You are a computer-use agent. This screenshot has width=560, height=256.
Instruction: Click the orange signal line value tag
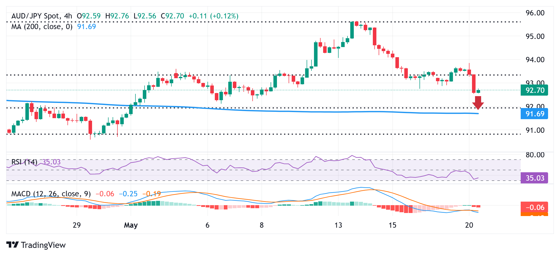click(x=534, y=215)
